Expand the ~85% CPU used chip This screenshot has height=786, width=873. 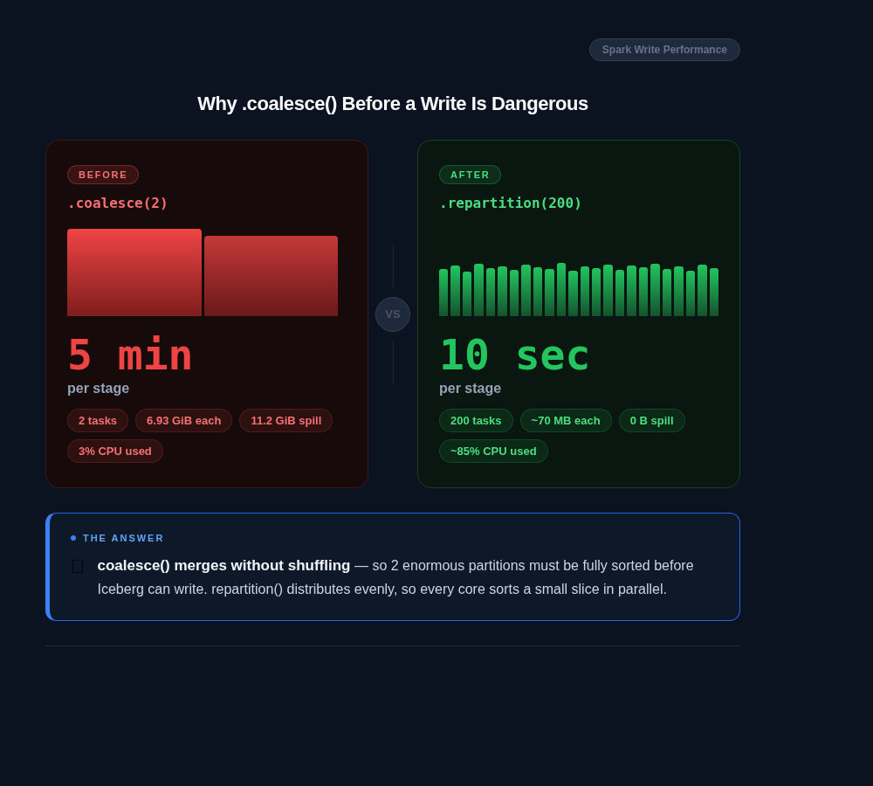pyautogui.click(x=493, y=451)
